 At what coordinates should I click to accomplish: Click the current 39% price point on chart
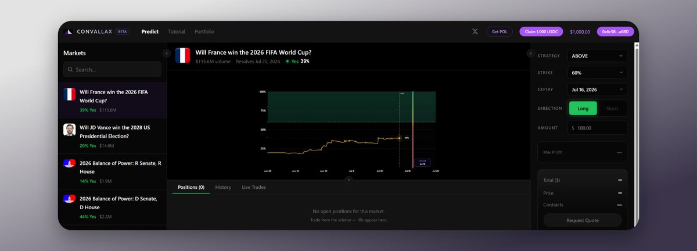tap(400, 138)
